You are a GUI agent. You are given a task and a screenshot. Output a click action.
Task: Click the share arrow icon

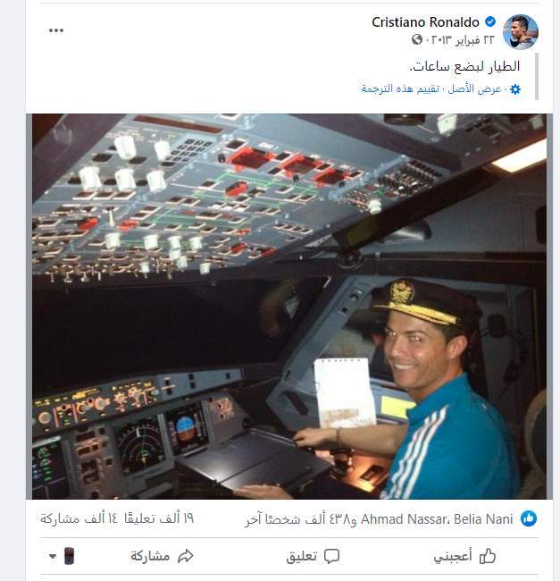click(x=186, y=556)
